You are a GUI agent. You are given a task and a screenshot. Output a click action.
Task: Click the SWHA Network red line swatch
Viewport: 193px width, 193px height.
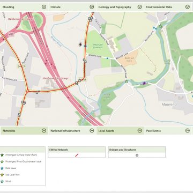77,155
